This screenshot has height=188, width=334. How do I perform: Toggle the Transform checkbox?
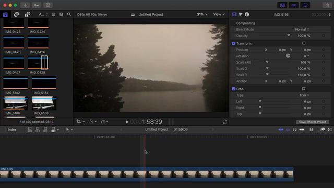click(x=233, y=43)
